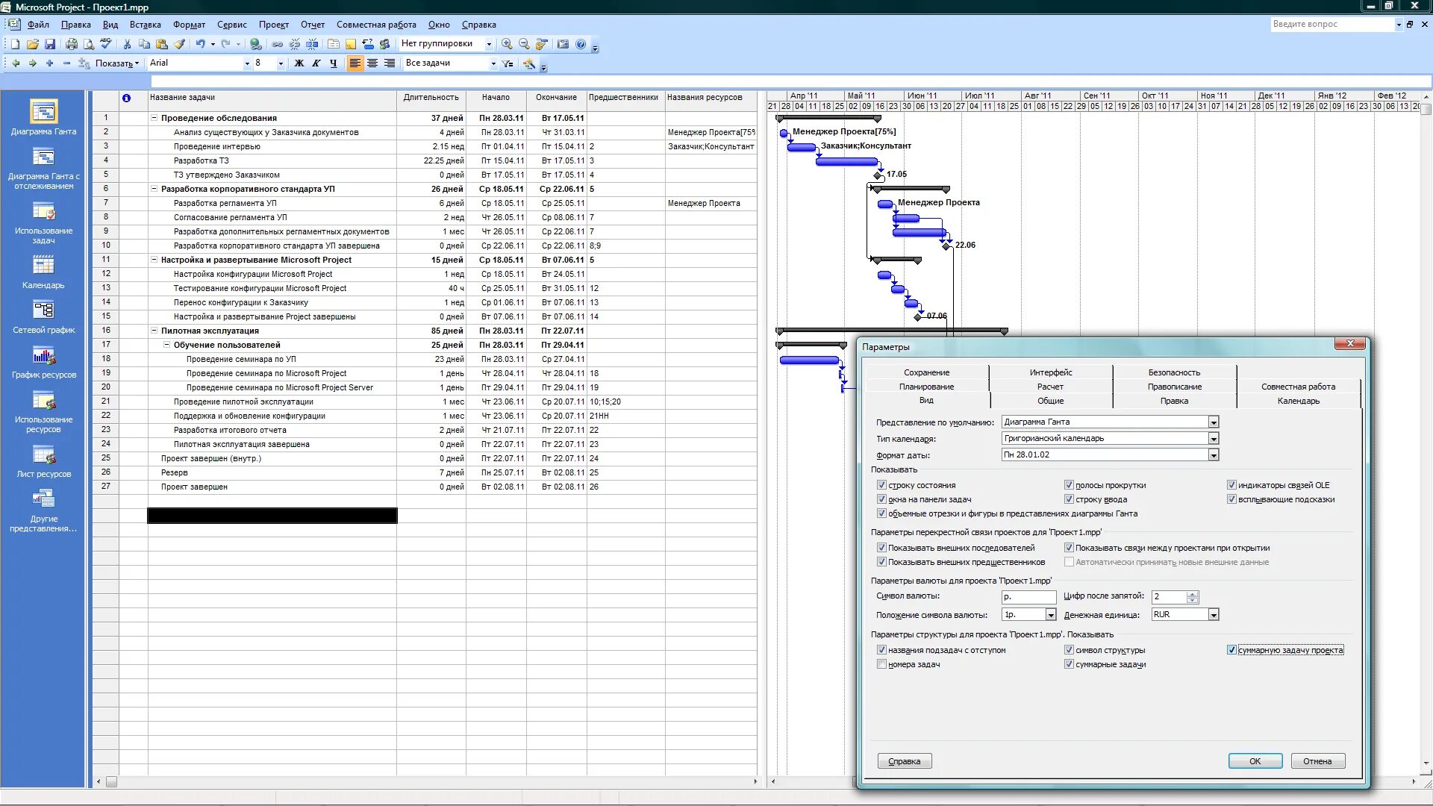Toggle bold formatting (Ж) button
The image size is (1433, 806).
299,63
